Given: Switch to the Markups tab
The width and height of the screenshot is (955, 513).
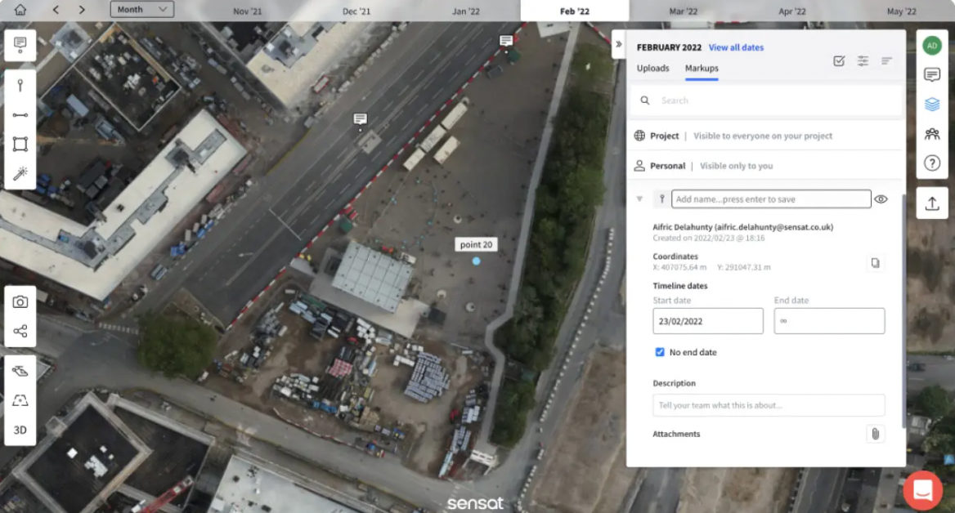Looking at the screenshot, I should click(x=702, y=68).
